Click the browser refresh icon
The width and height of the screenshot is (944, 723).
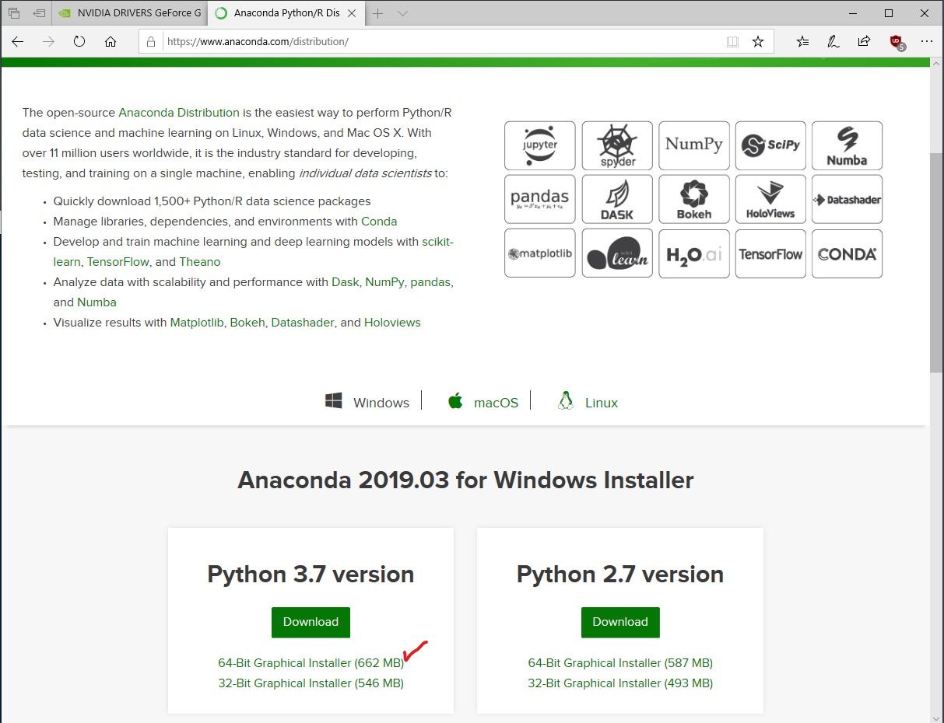click(79, 42)
